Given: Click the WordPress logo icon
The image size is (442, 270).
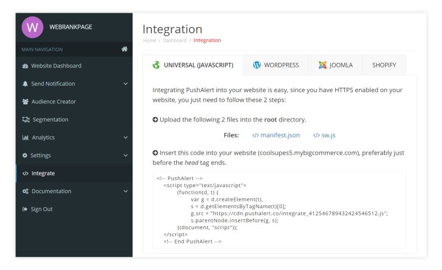Looking at the screenshot, I should (257, 65).
